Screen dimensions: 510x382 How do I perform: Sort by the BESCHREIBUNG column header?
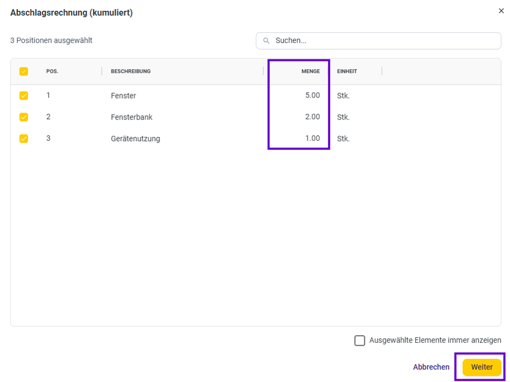pyautogui.click(x=131, y=72)
